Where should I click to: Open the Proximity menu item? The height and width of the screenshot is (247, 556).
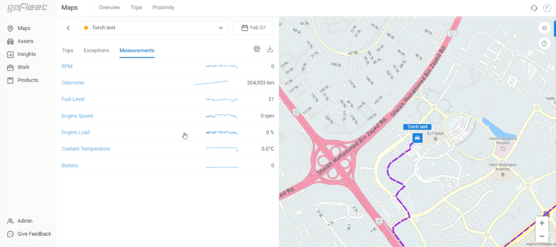click(x=163, y=8)
